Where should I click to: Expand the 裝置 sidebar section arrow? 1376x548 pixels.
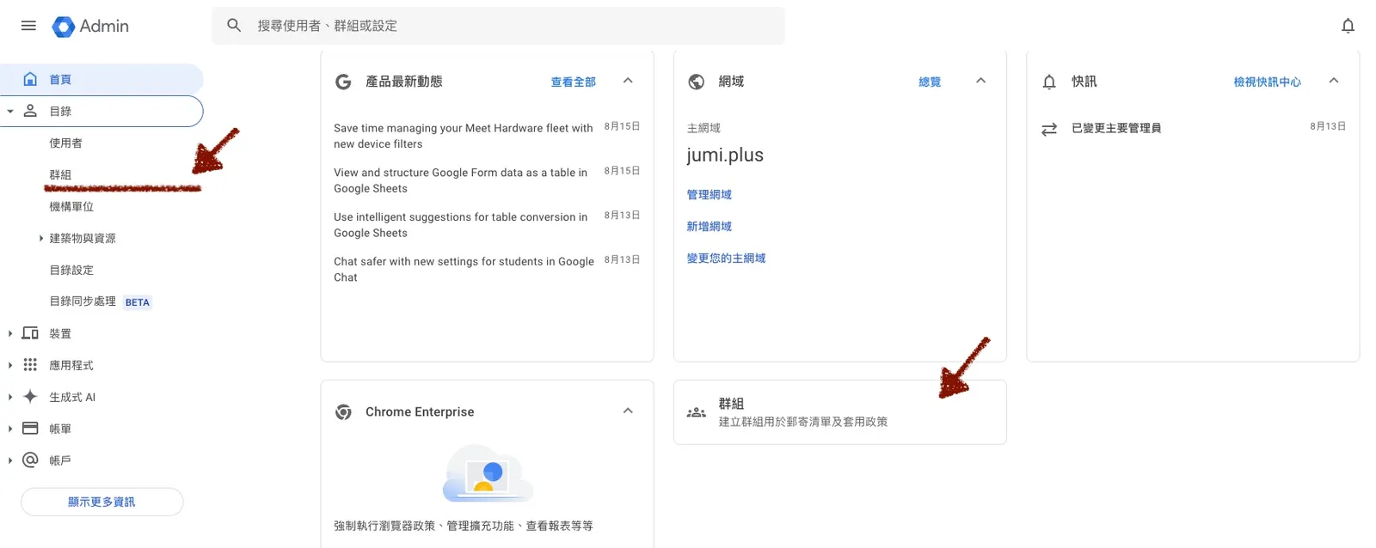(x=10, y=333)
